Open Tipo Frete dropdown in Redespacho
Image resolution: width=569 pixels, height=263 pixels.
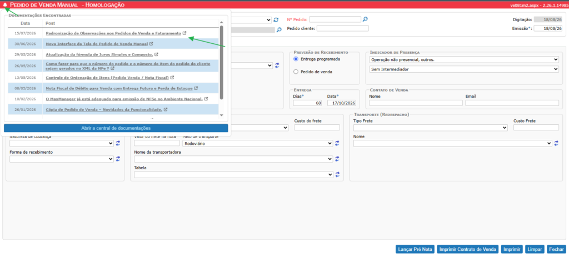pos(431,128)
